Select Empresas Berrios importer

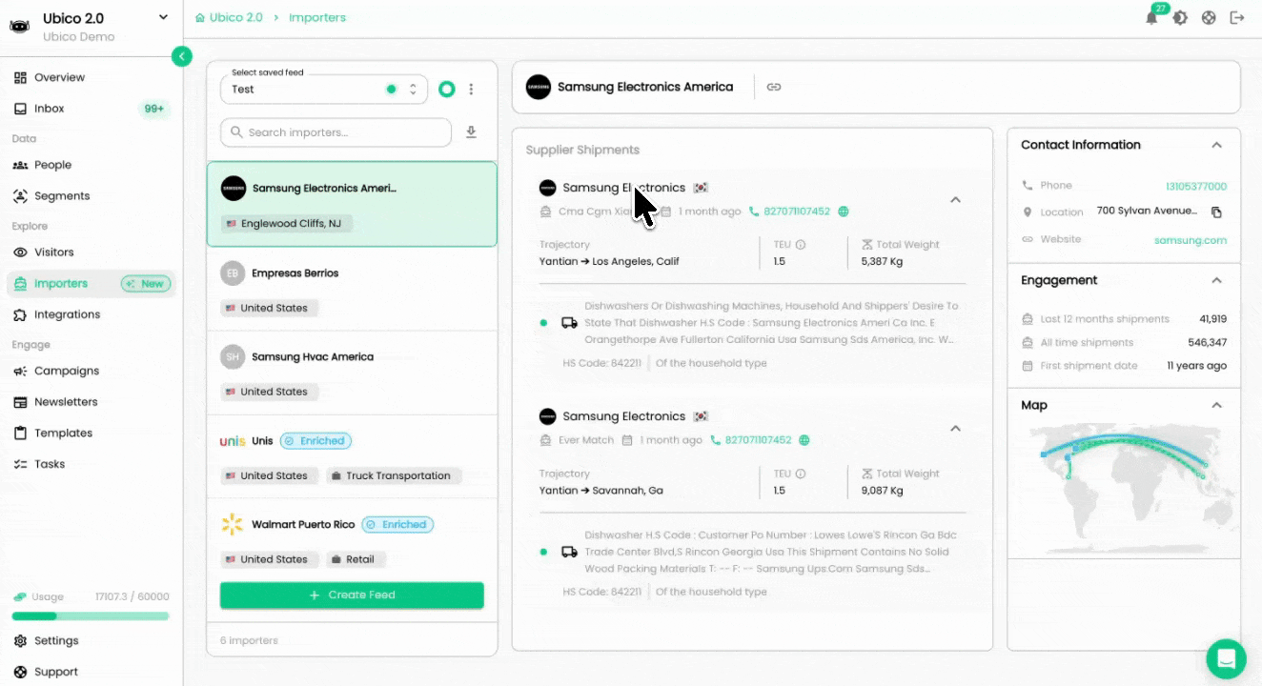click(352, 289)
